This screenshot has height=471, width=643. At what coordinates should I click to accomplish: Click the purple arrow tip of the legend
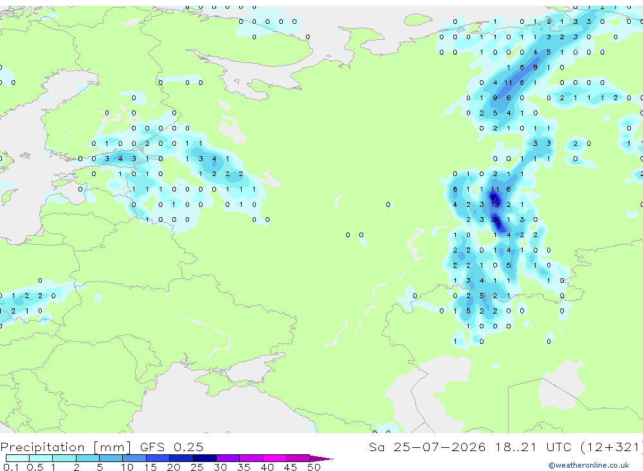(321, 458)
